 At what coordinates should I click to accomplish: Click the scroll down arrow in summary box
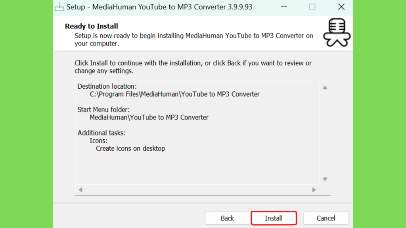pyautogui.click(x=325, y=179)
